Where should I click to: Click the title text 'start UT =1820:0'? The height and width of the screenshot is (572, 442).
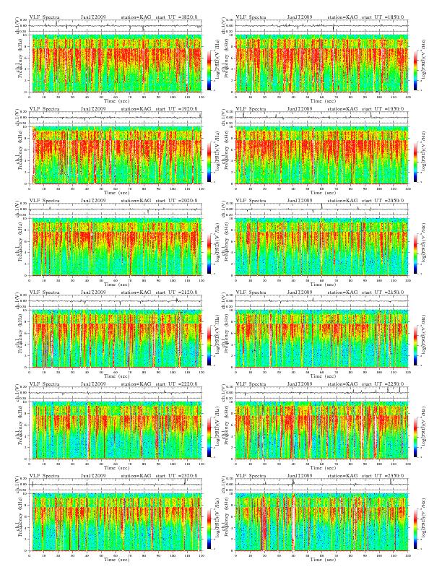177,17
